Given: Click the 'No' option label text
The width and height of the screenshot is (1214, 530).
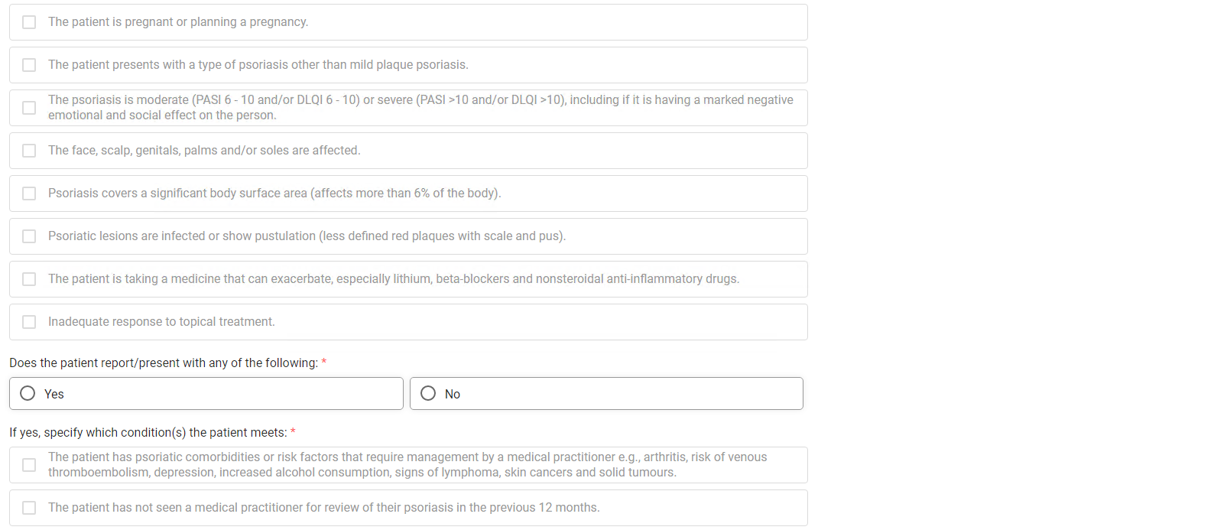Looking at the screenshot, I should [453, 394].
